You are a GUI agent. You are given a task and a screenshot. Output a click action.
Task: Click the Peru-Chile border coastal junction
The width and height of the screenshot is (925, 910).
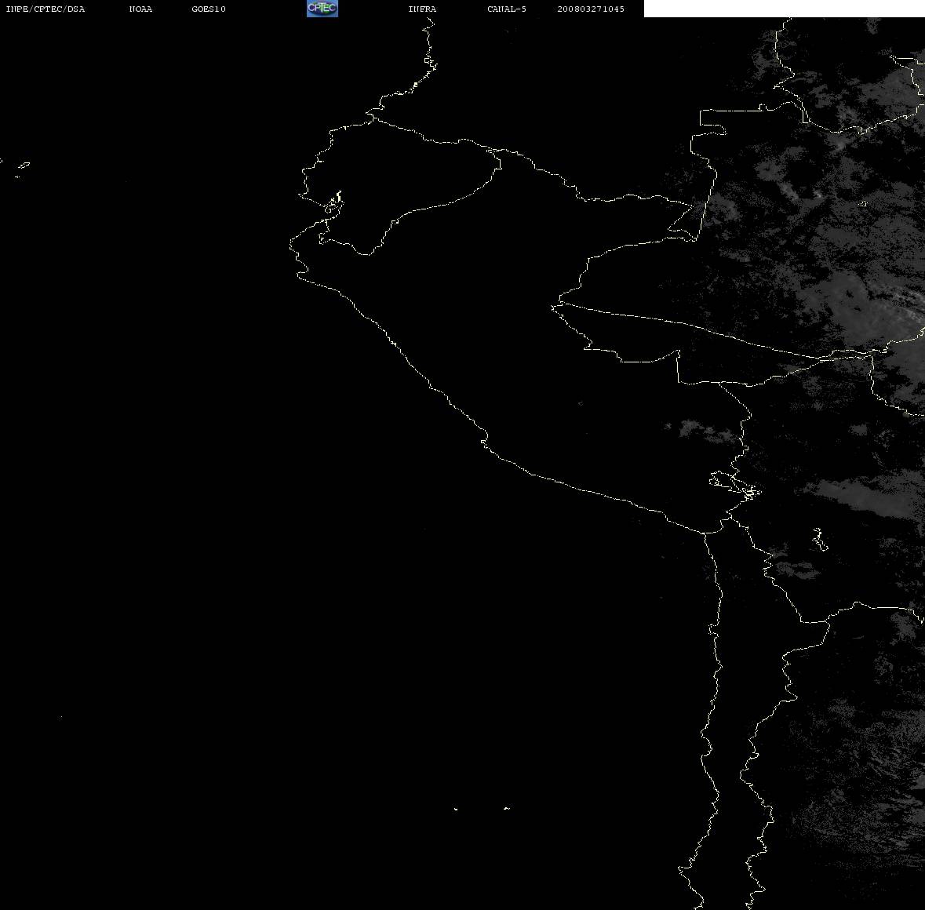click(705, 533)
